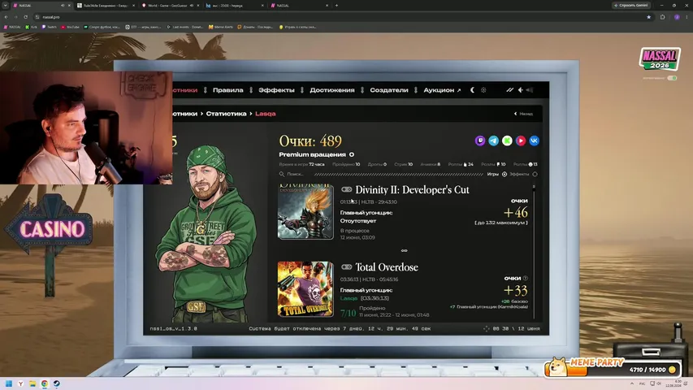Switch to light theme sun icon
This screenshot has width=693, height=390.
(x=483, y=89)
